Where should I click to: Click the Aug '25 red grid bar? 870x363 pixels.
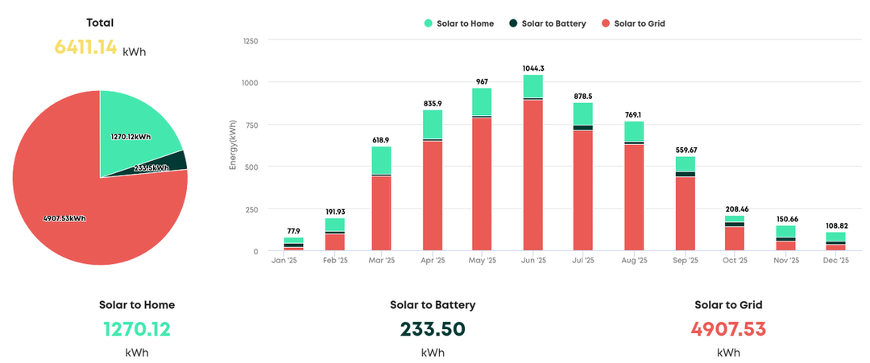(634, 198)
